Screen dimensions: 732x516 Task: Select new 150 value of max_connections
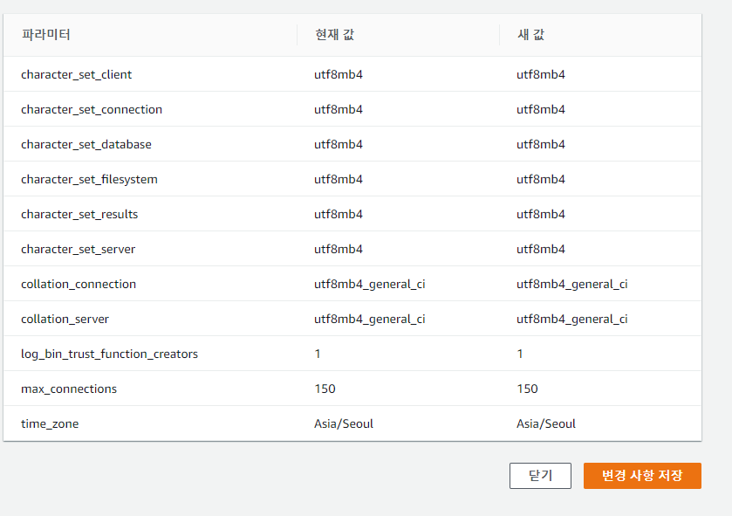[527, 389]
